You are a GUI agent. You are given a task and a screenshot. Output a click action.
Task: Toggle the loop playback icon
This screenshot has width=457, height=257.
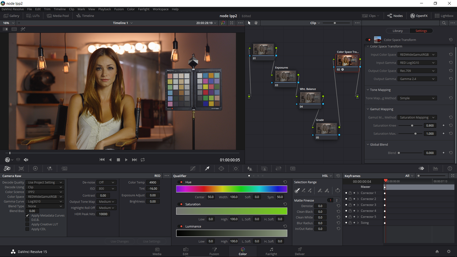pyautogui.click(x=142, y=160)
